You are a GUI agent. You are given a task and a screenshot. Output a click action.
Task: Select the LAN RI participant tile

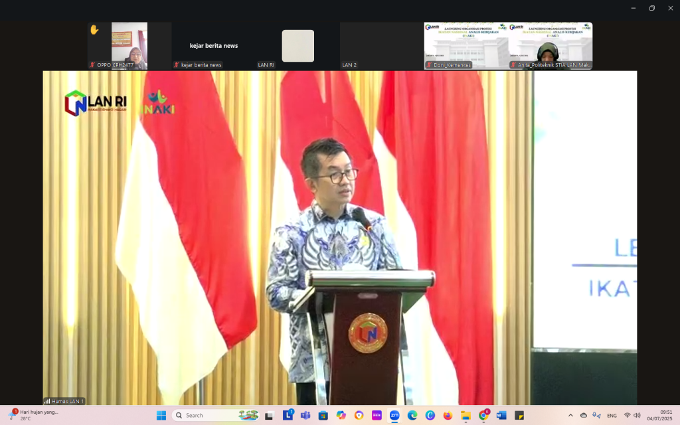pos(297,46)
